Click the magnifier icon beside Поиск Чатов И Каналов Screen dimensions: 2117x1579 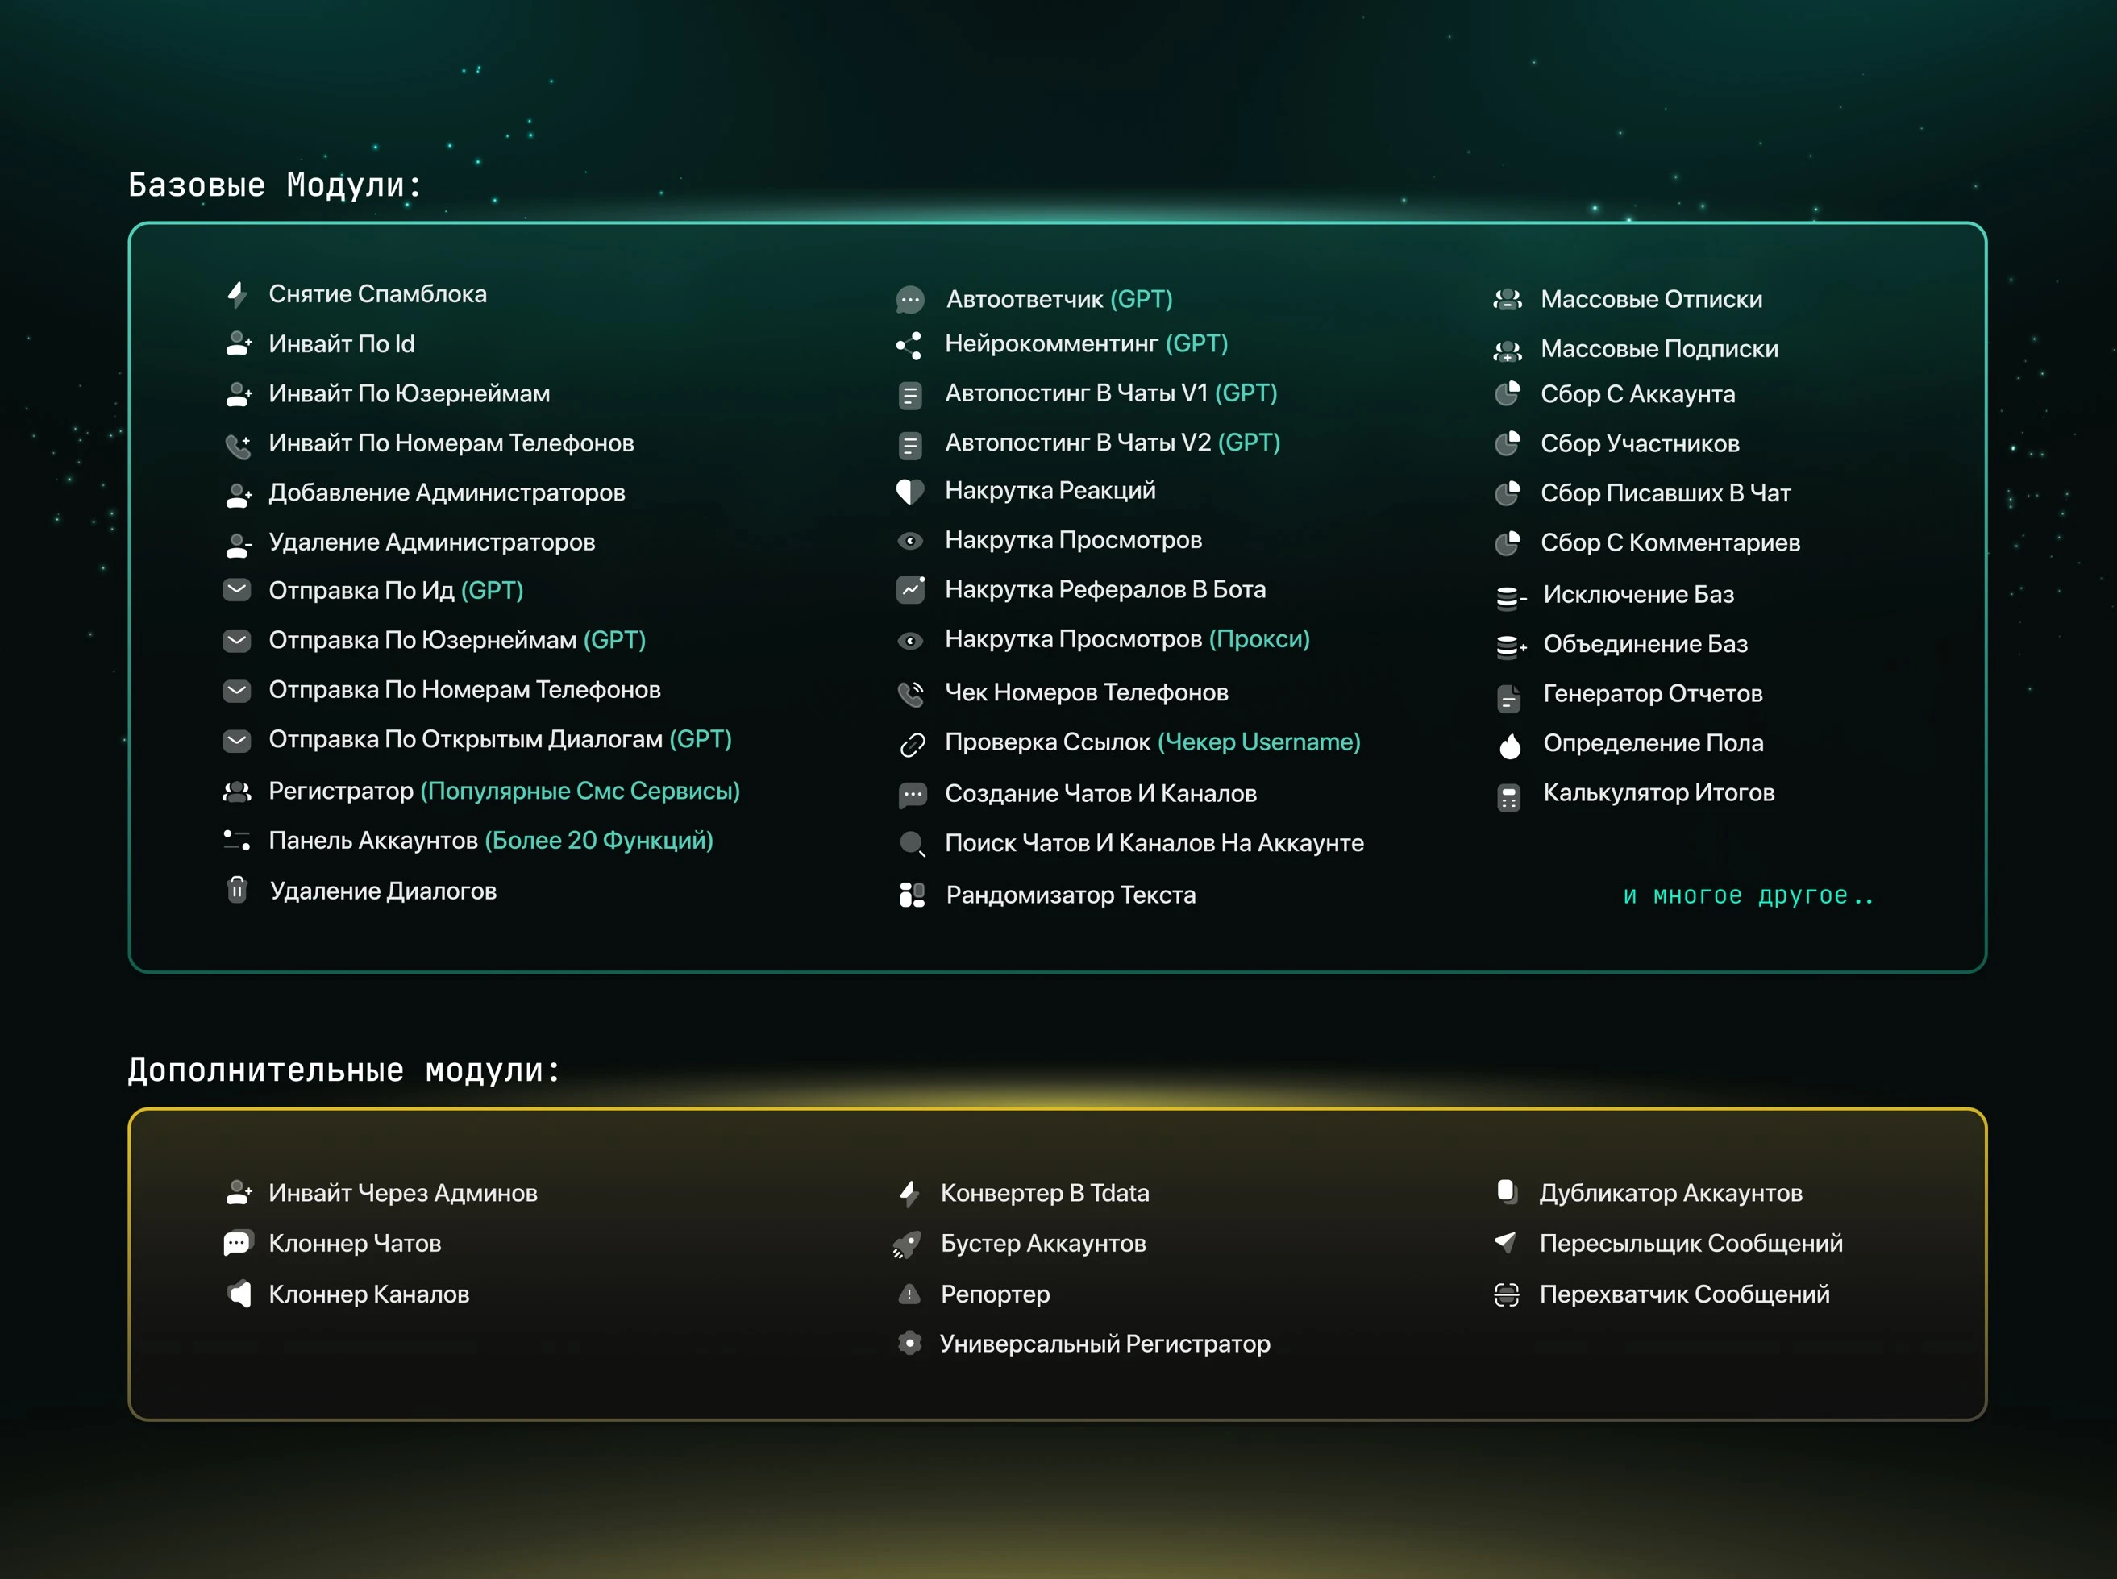[x=912, y=843]
